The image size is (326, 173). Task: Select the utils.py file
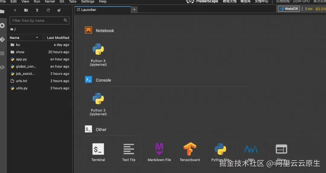pyautogui.click(x=40, y=88)
